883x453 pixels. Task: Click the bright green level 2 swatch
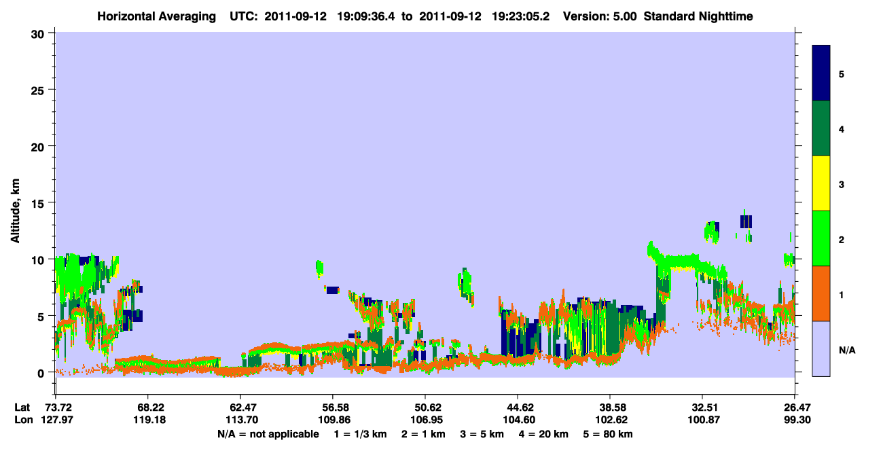click(821, 238)
